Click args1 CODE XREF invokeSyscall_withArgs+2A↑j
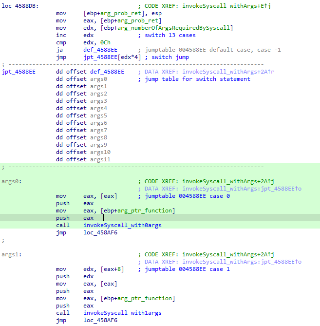Image resolution: width=320 pixels, height=326 pixels. [228, 255]
